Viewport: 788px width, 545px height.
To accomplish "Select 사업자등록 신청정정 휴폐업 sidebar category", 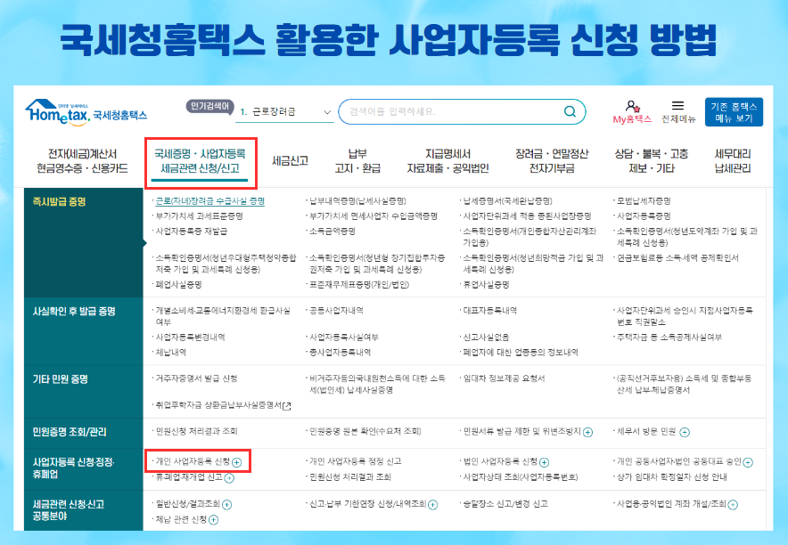I will pyautogui.click(x=84, y=468).
